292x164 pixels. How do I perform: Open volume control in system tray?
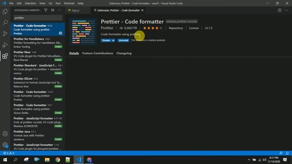pyautogui.click(x=265, y=160)
